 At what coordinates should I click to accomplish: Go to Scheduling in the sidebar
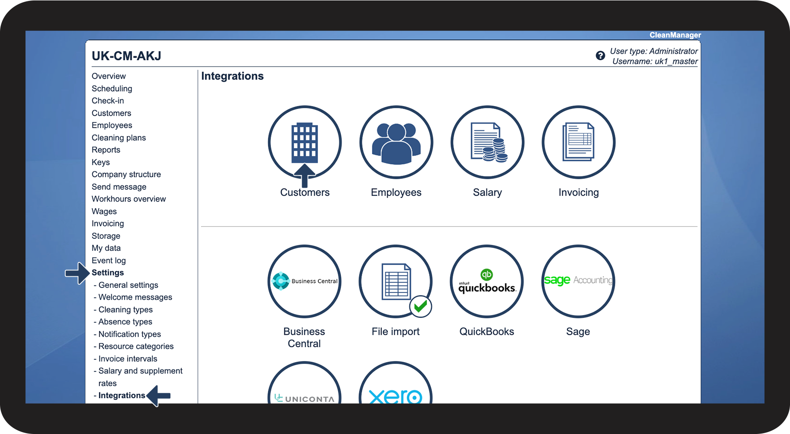click(x=112, y=88)
